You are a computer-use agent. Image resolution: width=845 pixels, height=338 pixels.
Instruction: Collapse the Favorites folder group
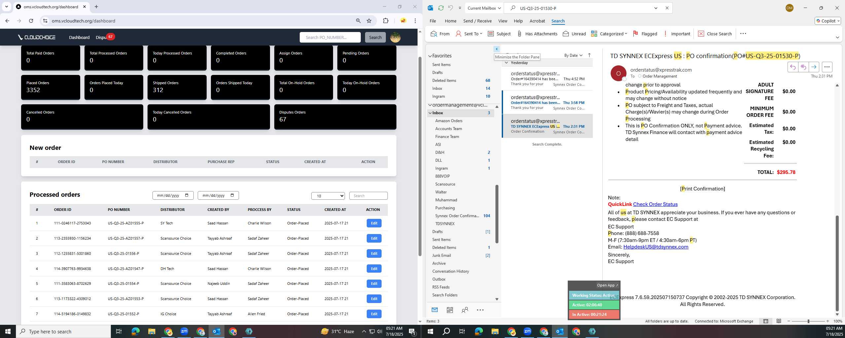430,56
